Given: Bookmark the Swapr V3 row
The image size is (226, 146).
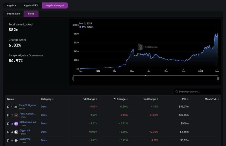Looking at the screenshot, I should click(8, 141).
